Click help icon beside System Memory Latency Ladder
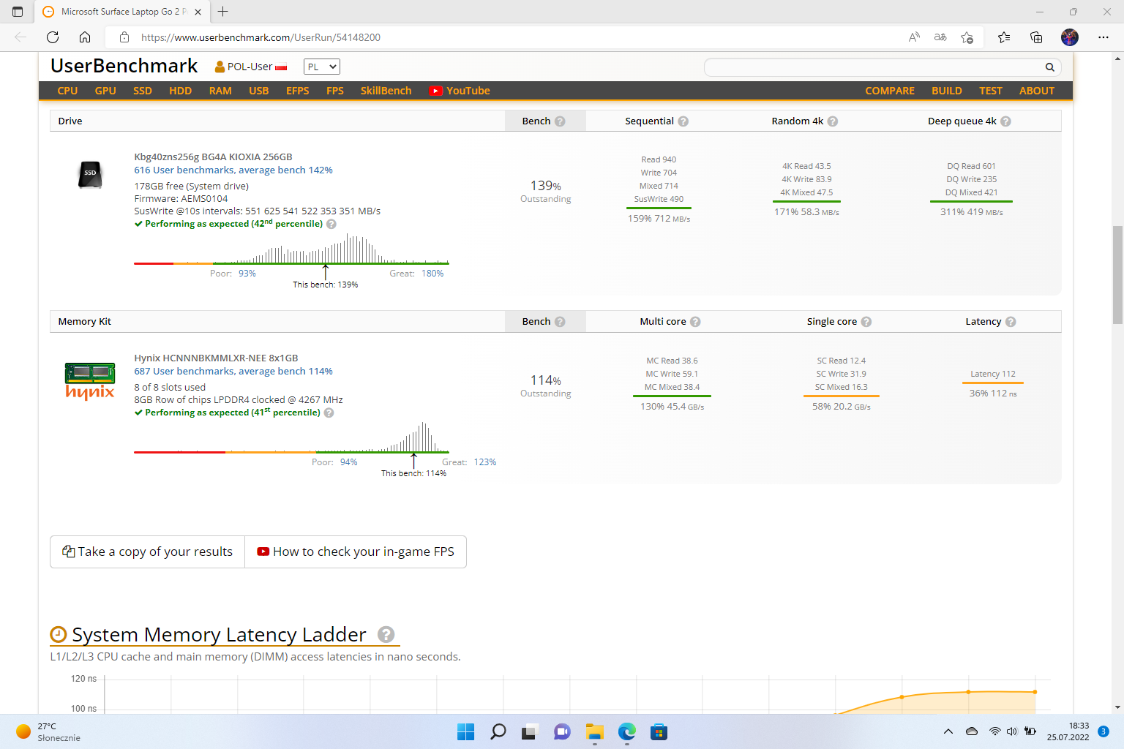1124x749 pixels. 386,635
